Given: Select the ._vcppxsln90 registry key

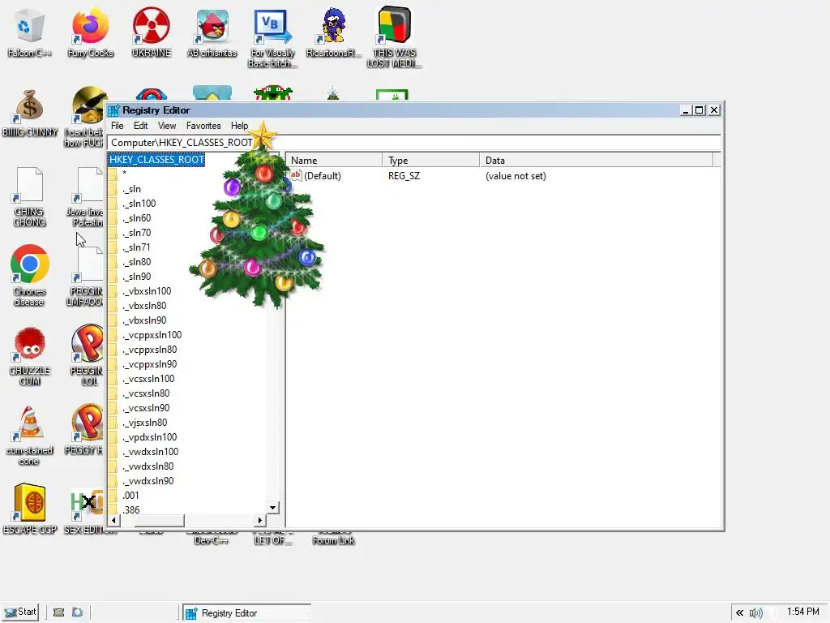Looking at the screenshot, I should click(149, 364).
